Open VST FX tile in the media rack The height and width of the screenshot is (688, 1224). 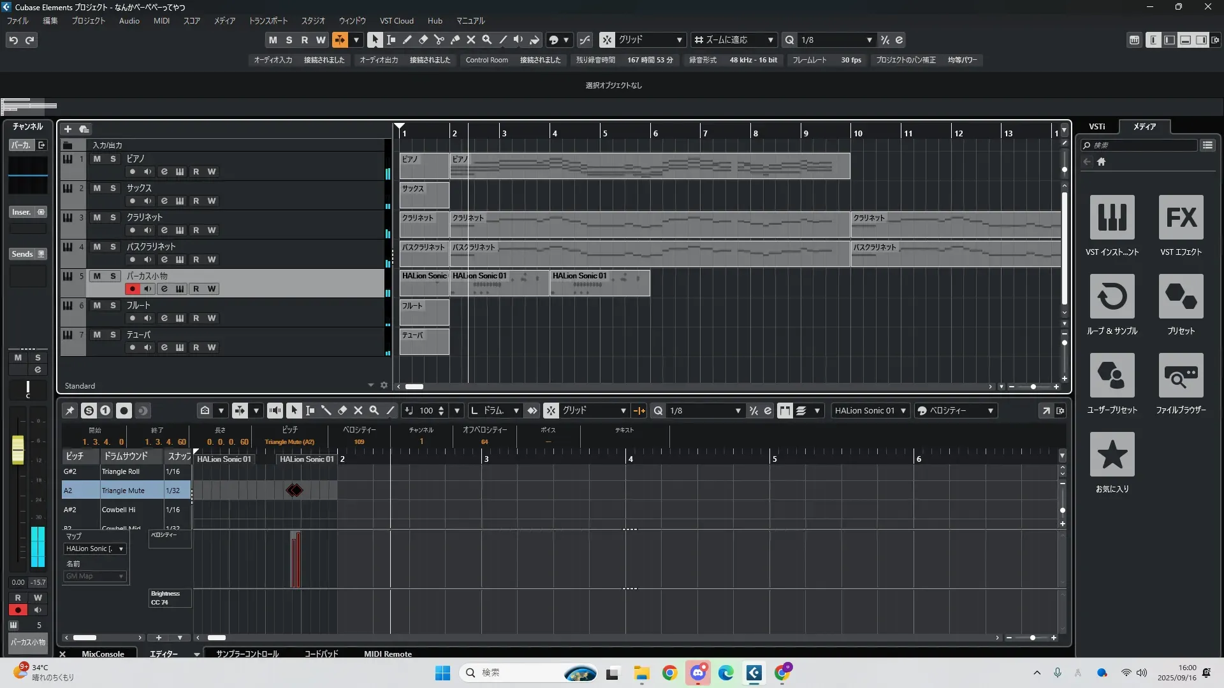point(1181,217)
